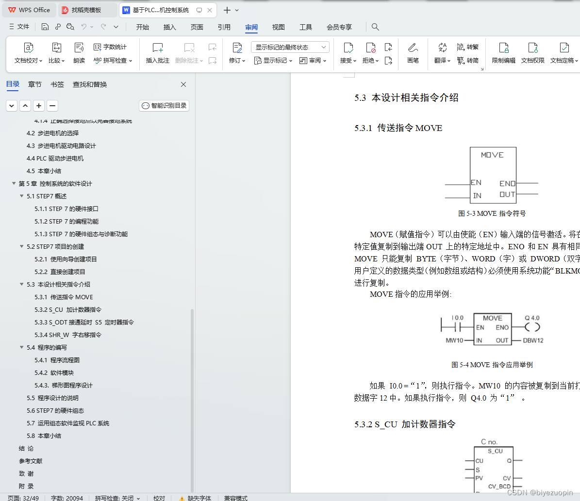This screenshot has height=501, width=580.
Task: Click the zoom-in plus button in outline pane
Action: tap(39, 106)
